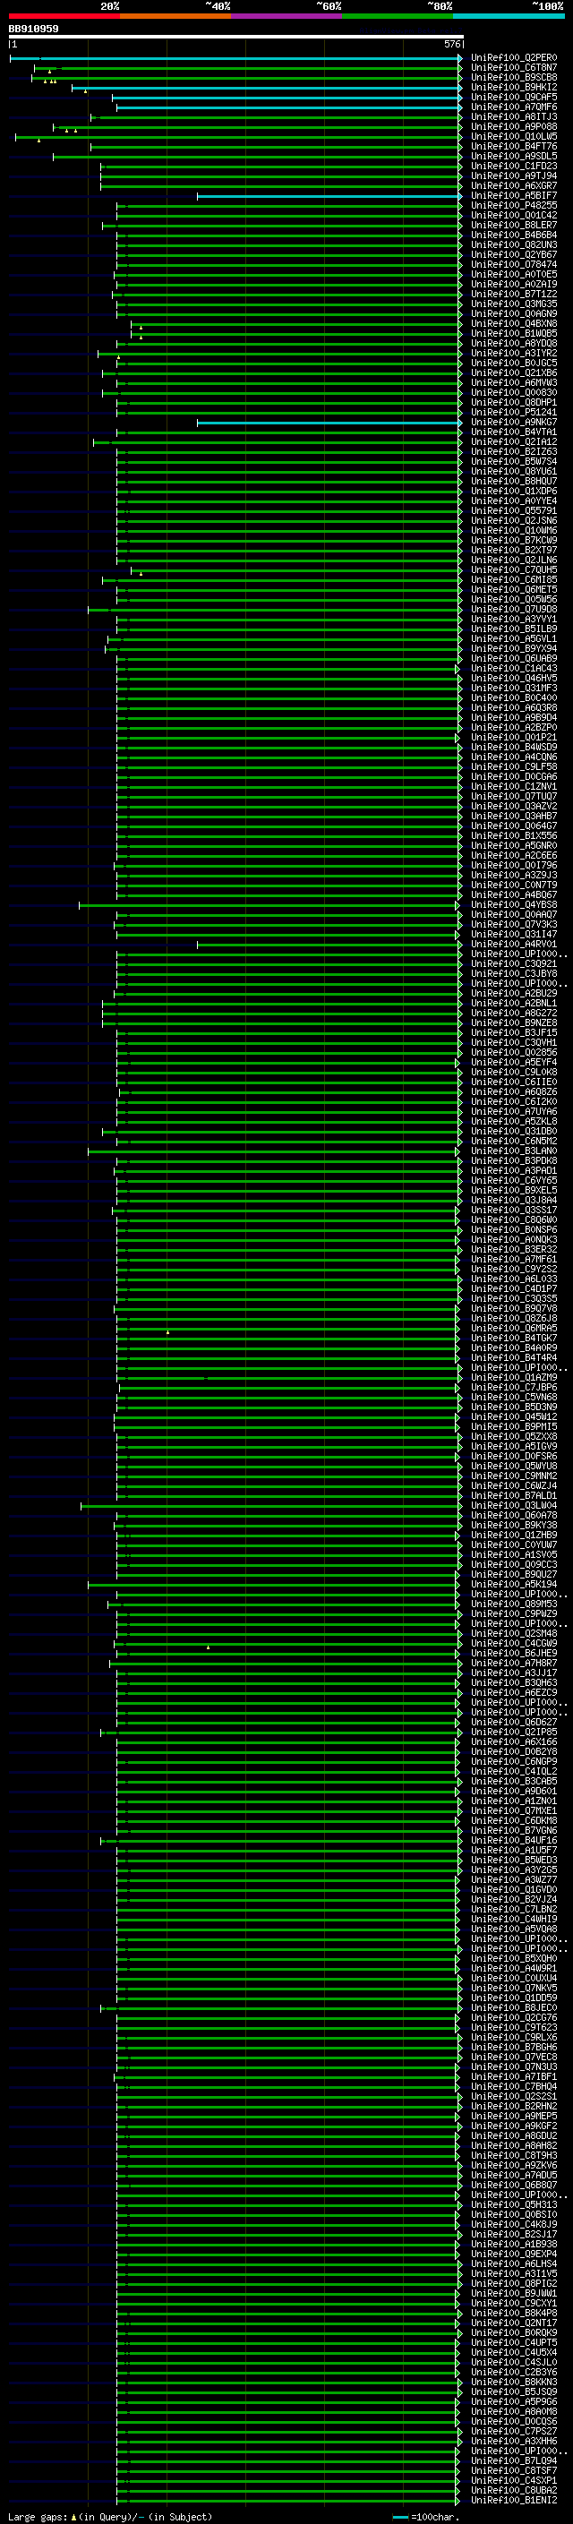Click the UniRef100_Q2NT17 label
The image size is (573, 2524).
click(514, 2323)
